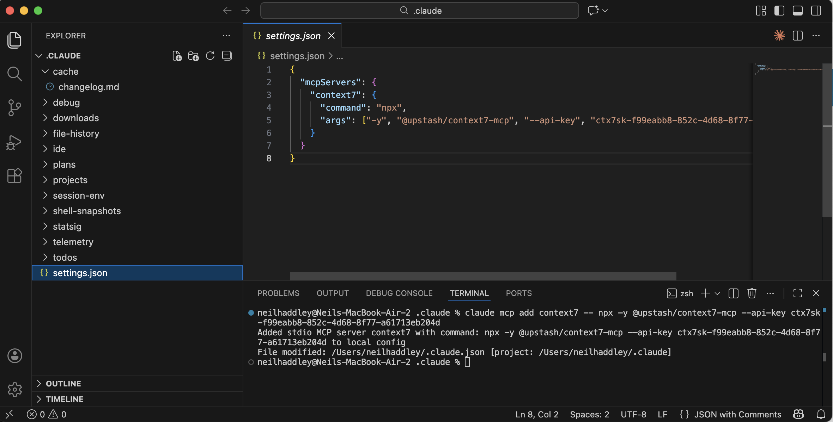Collapse all folders in Explorer

227,56
